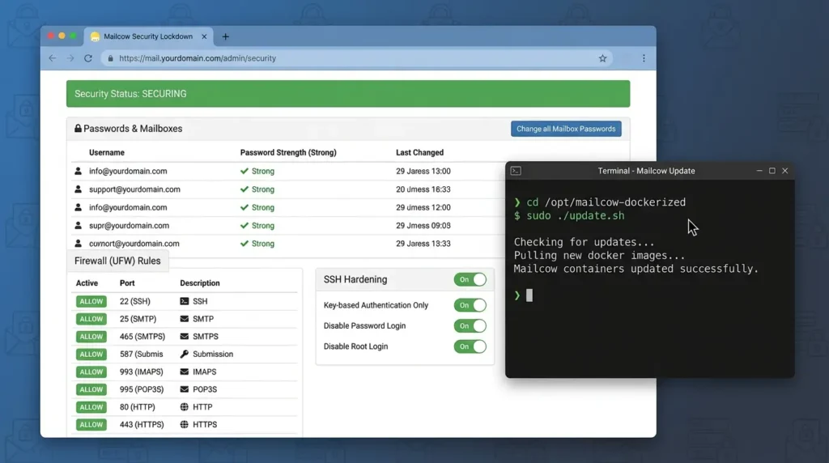
Task: Click the padlock icon in the address bar
Action: tap(110, 58)
